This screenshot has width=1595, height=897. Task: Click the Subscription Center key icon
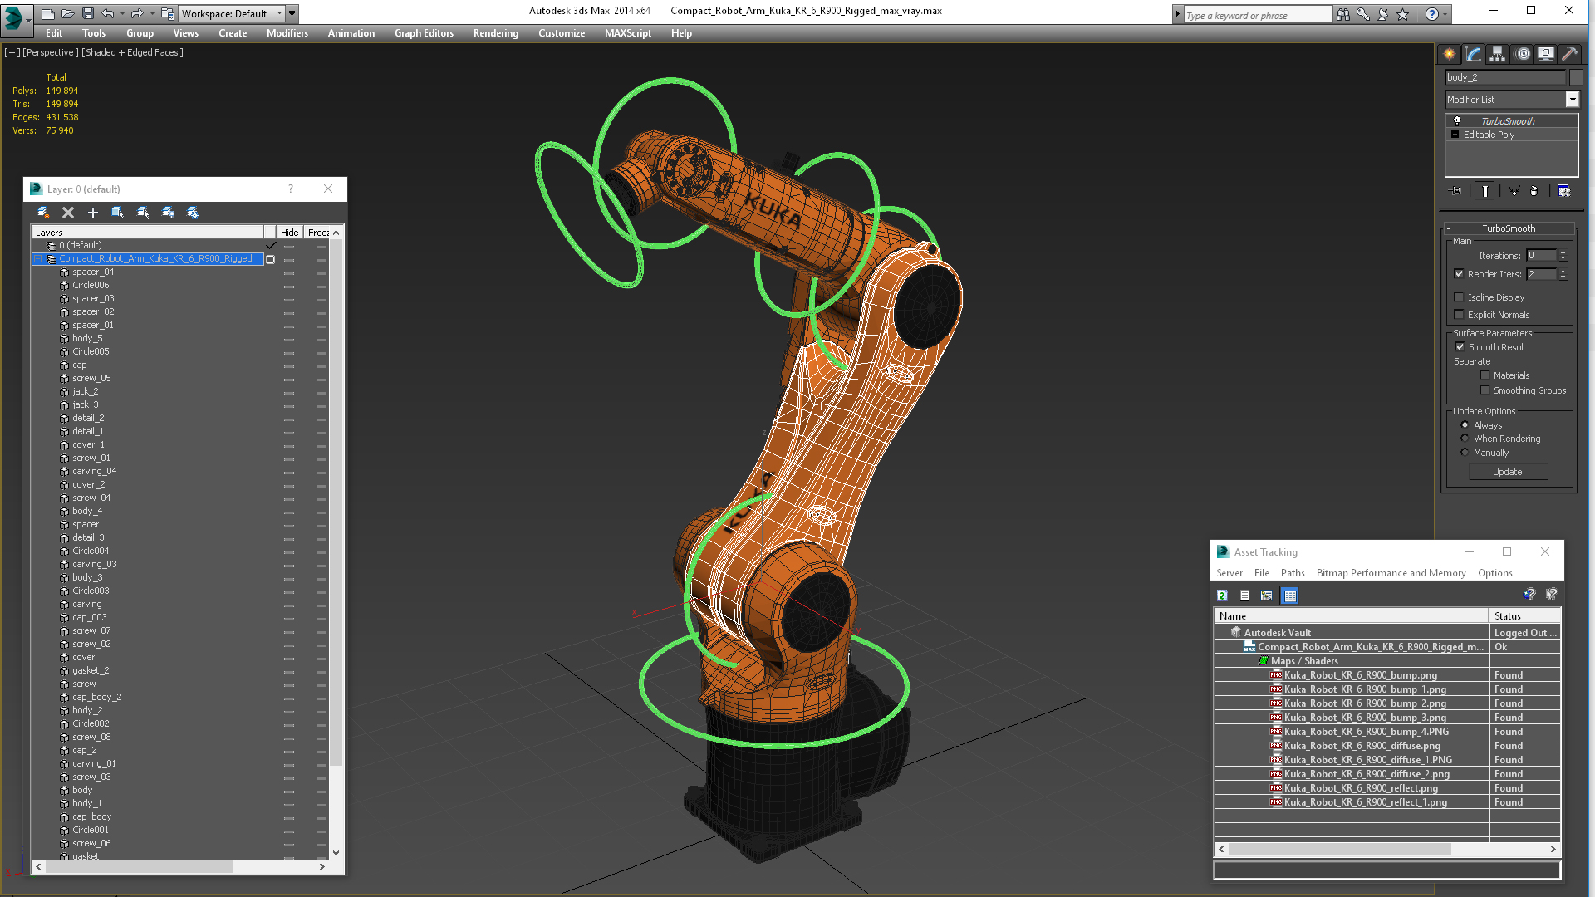pyautogui.click(x=1363, y=14)
